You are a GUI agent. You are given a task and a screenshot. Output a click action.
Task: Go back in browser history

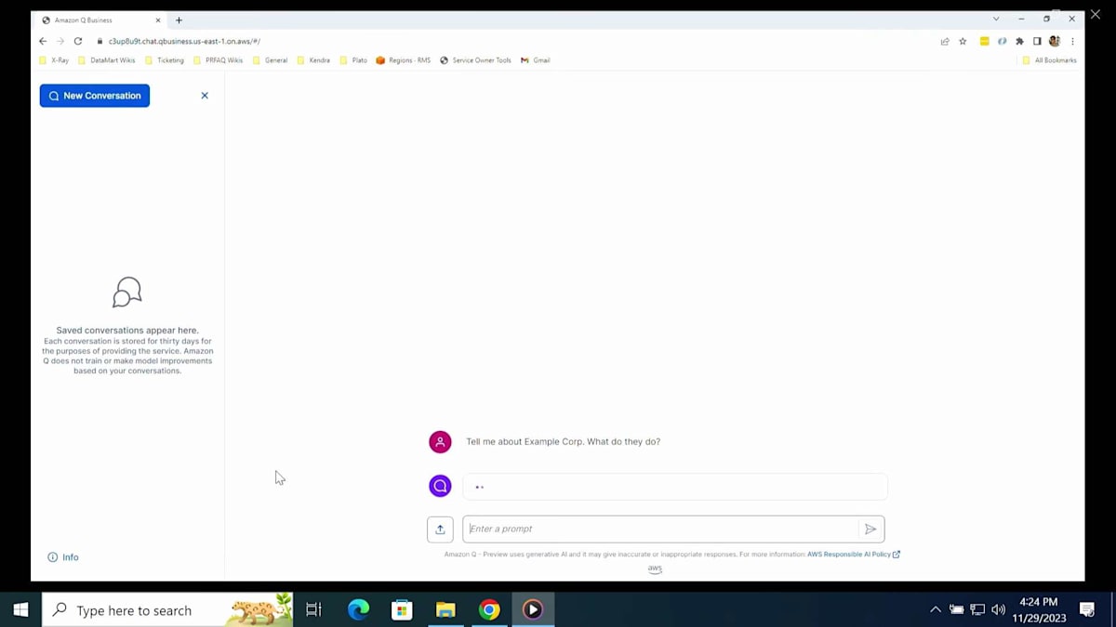43,41
